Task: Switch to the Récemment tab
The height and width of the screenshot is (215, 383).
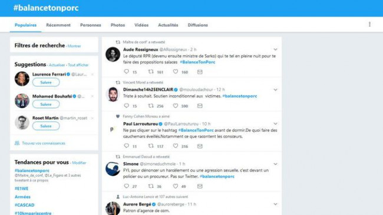Action: (x=58, y=25)
